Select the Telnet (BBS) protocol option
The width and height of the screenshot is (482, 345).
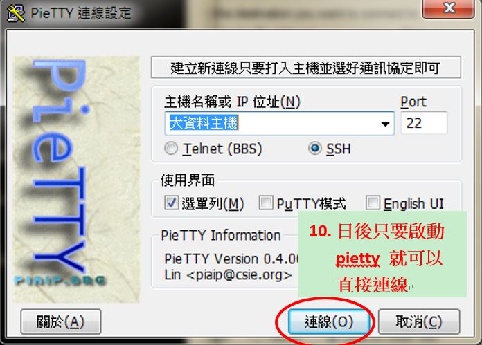coord(171,149)
